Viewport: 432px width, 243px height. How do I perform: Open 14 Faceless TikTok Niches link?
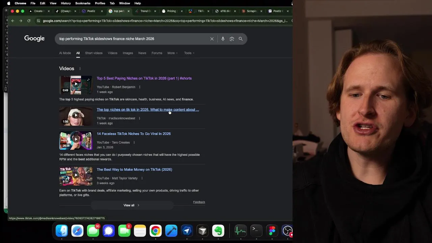pos(134,134)
